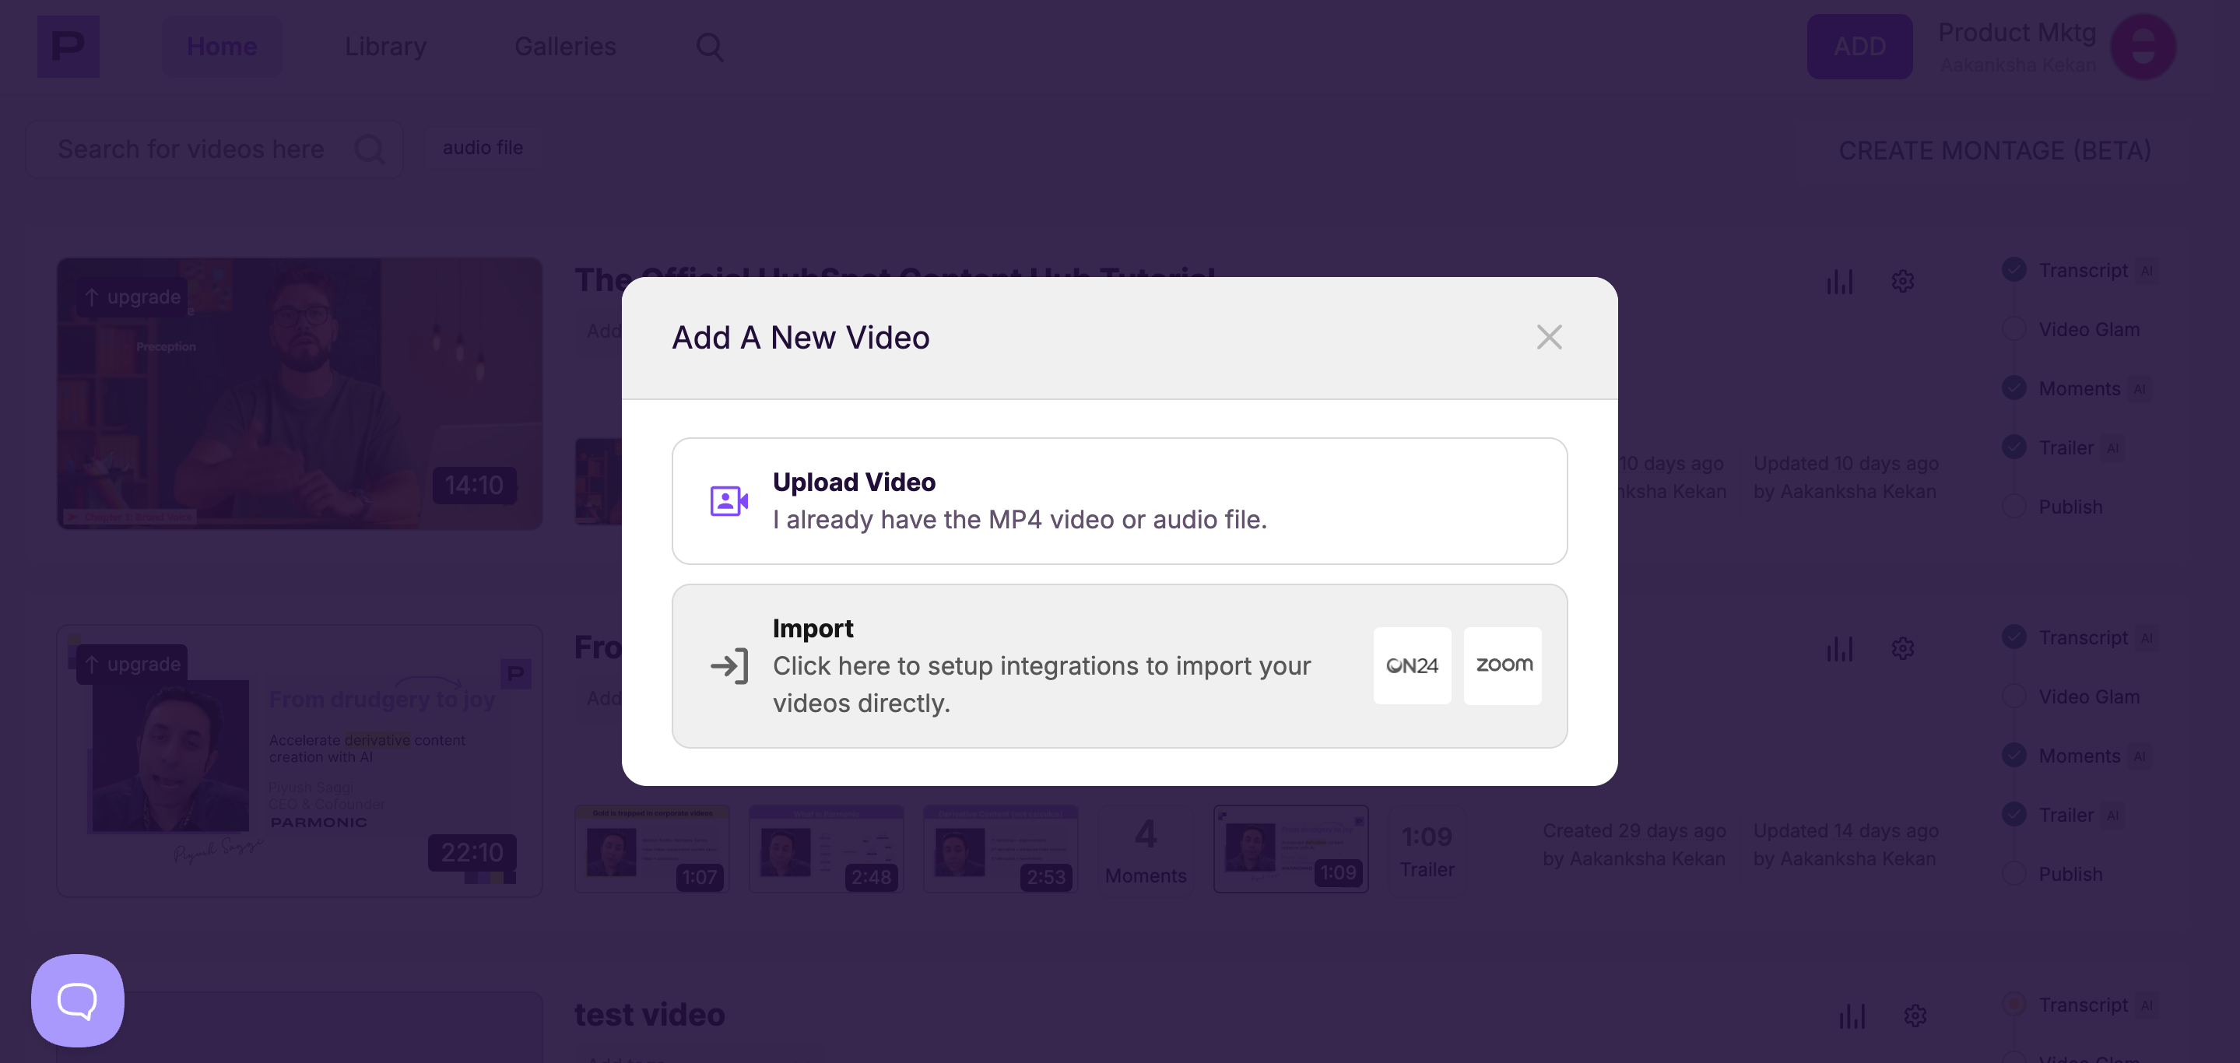
Task: Click the Upload Video camera icon
Action: click(729, 500)
